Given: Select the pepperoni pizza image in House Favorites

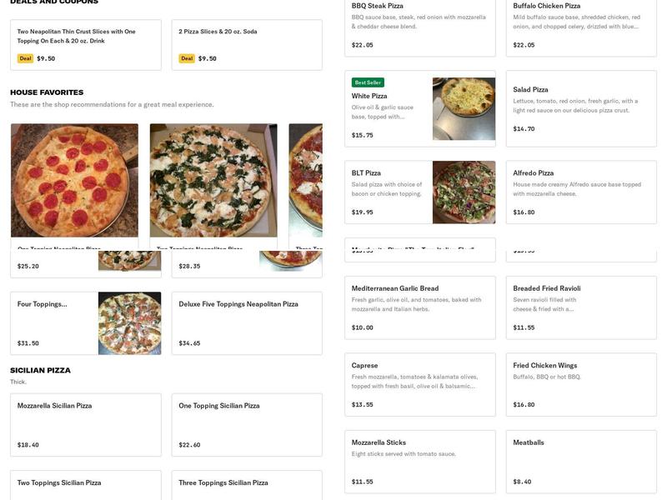Looking at the screenshot, I should click(74, 181).
